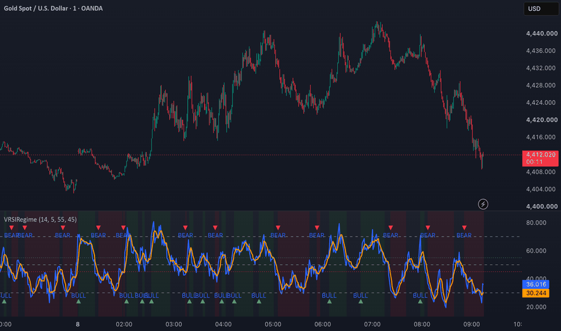Open the USD currency selector
Screen dimensions: 561x331
tap(541, 8)
